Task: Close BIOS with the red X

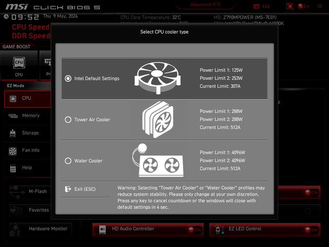Action: tap(320, 6)
